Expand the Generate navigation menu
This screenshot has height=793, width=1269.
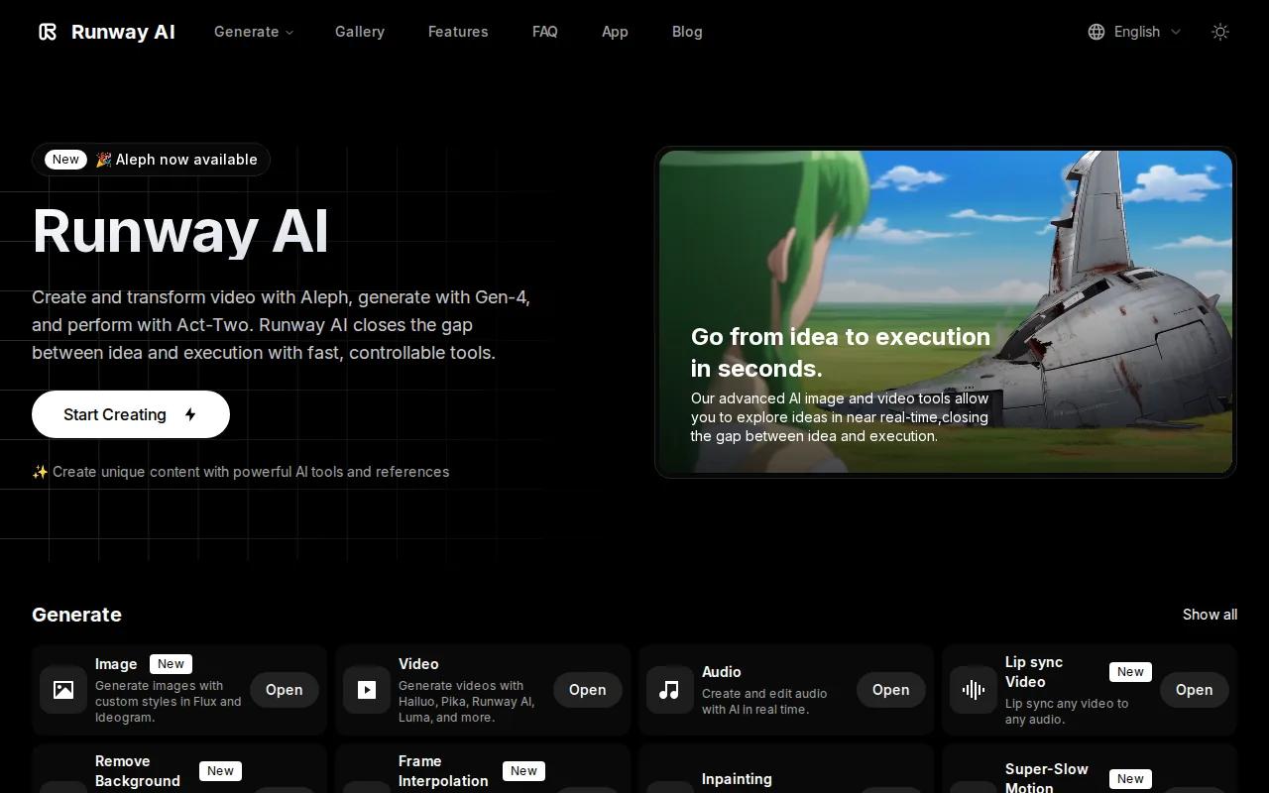coord(254,32)
